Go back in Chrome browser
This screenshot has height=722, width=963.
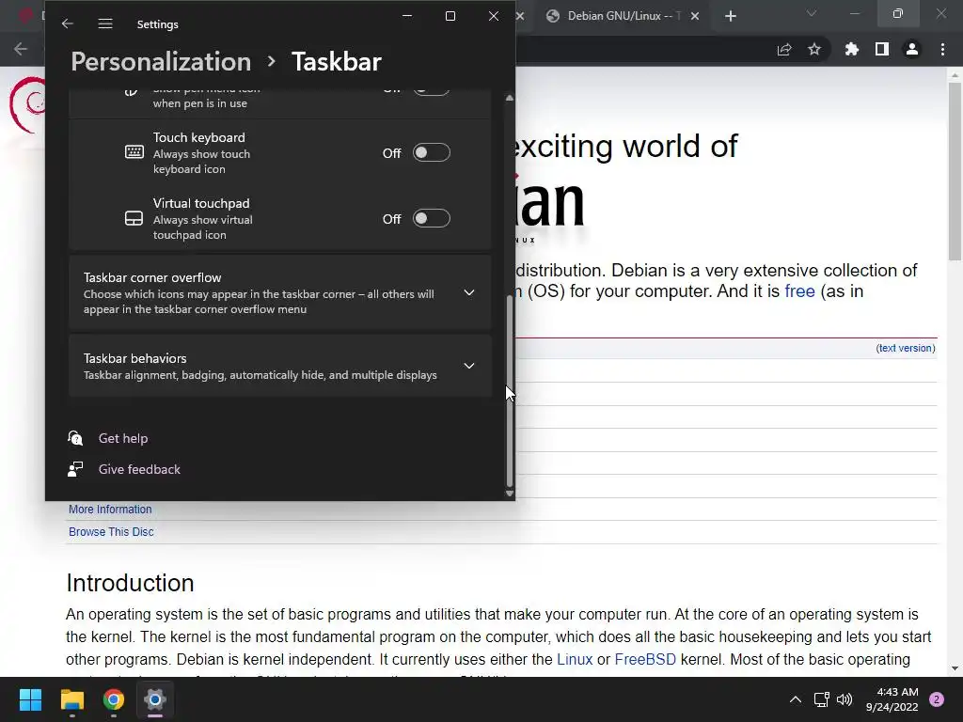(21, 49)
